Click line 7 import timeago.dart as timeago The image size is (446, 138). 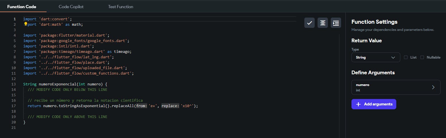[77, 52]
